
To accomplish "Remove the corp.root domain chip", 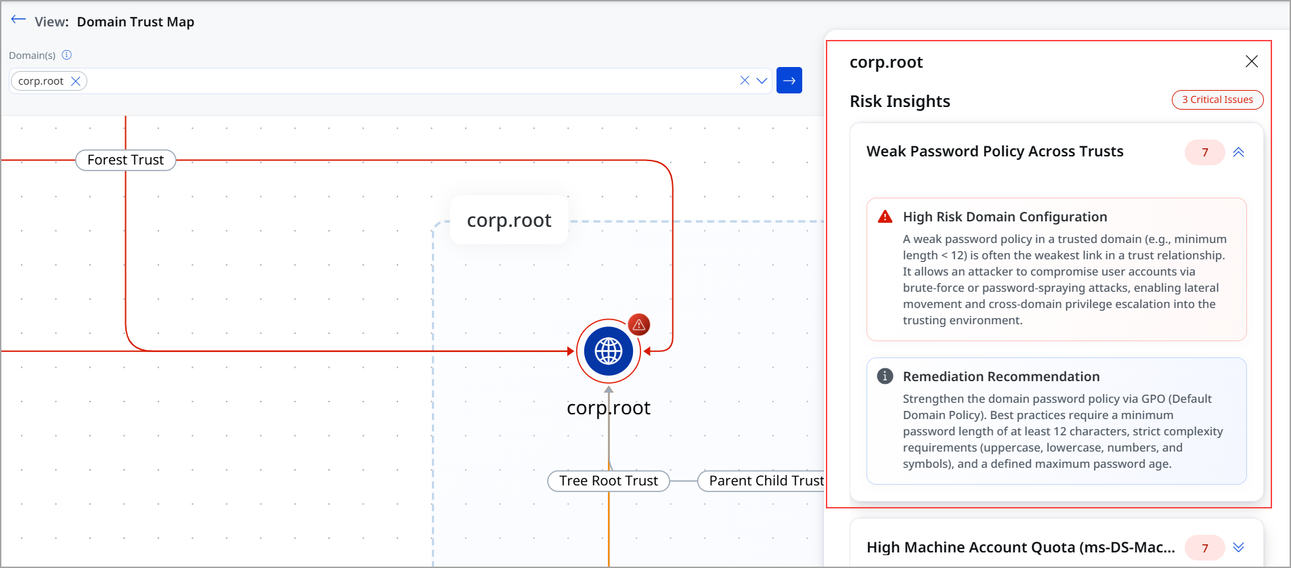I will [x=76, y=81].
